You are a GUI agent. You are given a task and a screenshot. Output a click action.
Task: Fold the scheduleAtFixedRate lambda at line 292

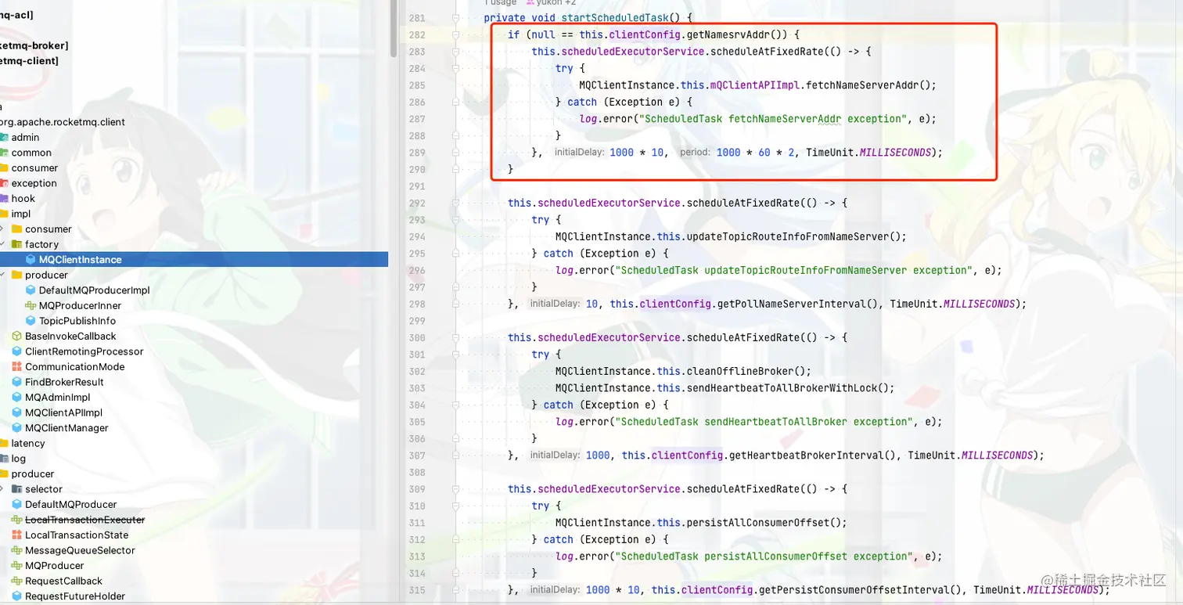pyautogui.click(x=455, y=203)
